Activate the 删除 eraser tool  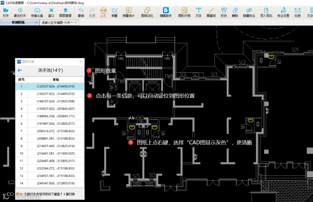[x=235, y=12]
